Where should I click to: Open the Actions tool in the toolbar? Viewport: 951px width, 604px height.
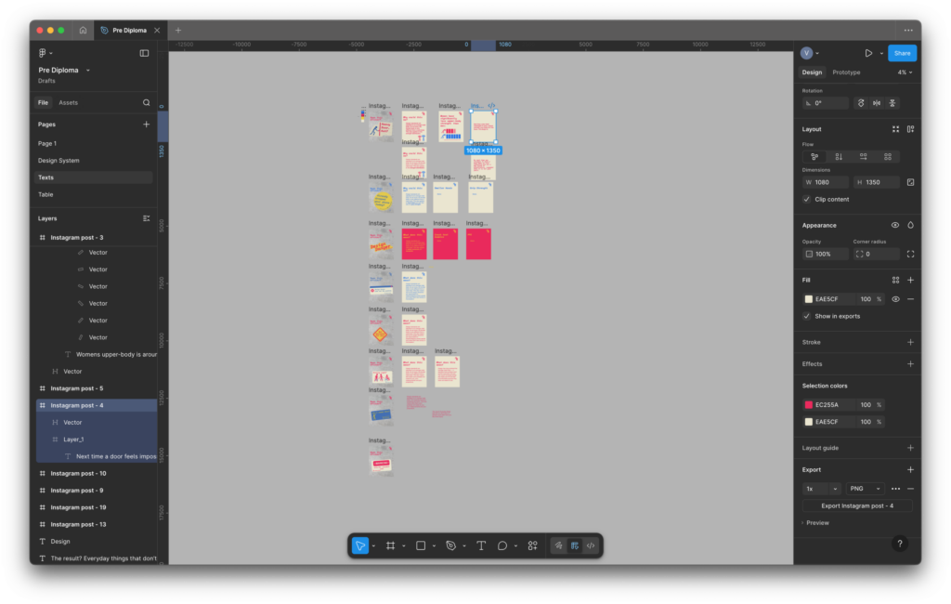532,545
